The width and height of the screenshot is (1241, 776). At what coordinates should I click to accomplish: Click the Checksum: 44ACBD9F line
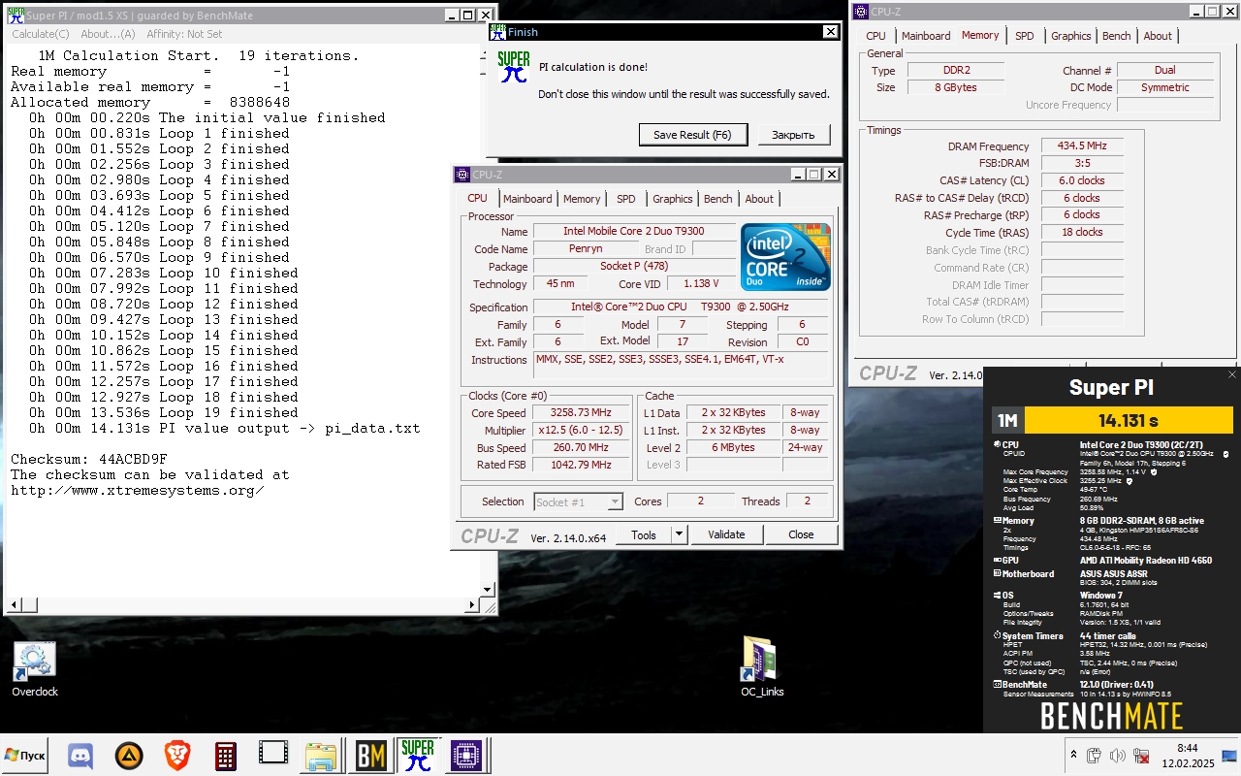coord(89,459)
